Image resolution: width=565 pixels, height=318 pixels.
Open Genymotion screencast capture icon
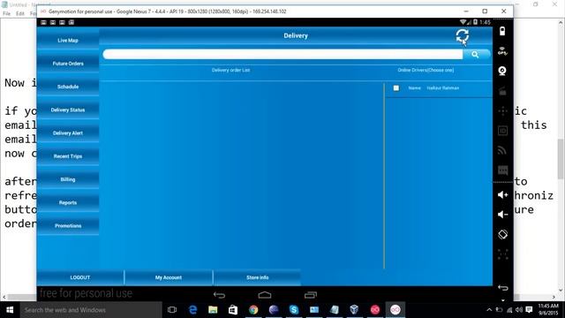pyautogui.click(x=502, y=91)
